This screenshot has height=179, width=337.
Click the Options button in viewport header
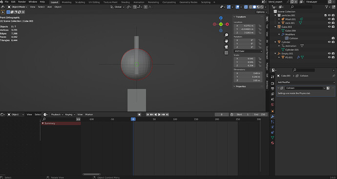262,12
